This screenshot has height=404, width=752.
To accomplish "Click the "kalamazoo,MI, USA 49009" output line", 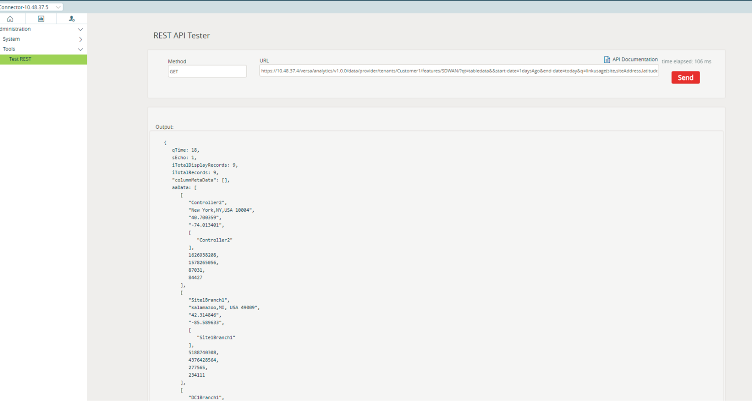I will tap(224, 308).
